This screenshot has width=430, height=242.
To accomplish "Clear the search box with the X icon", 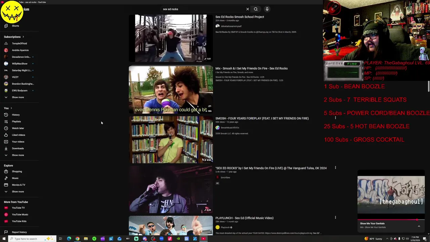I will click(x=248, y=9).
